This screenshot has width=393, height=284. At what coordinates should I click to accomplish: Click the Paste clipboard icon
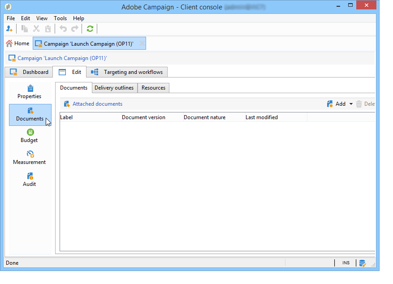pyautogui.click(x=48, y=29)
